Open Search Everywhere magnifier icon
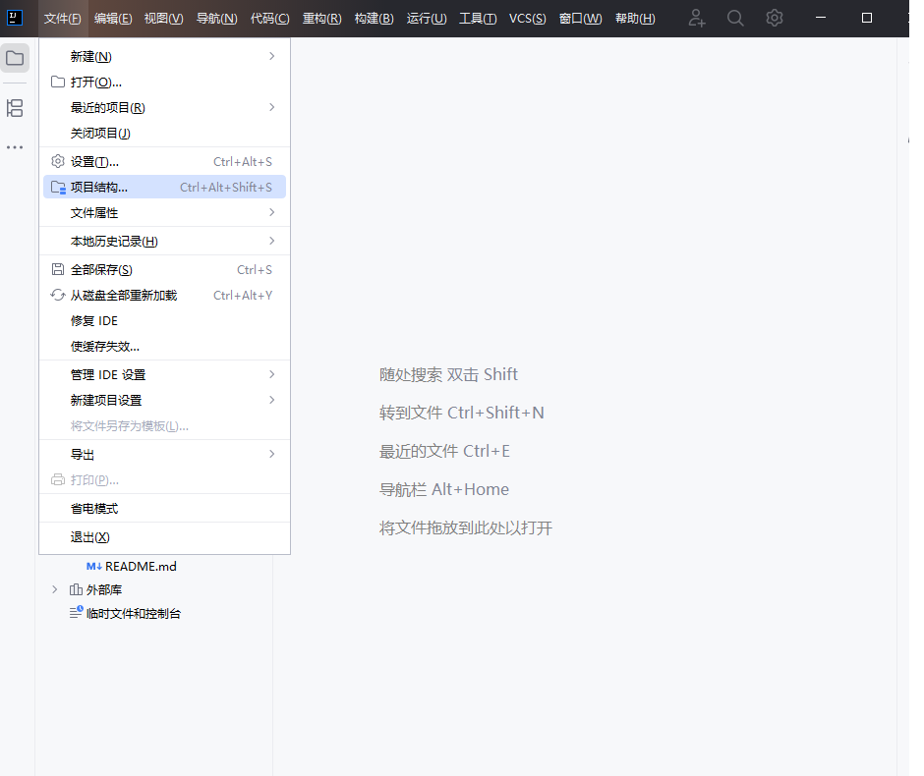The image size is (924, 776). (x=735, y=18)
